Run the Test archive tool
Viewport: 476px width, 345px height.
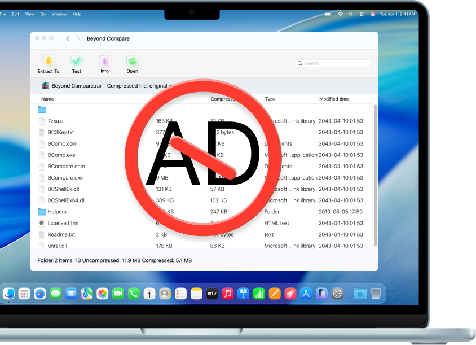click(x=77, y=61)
